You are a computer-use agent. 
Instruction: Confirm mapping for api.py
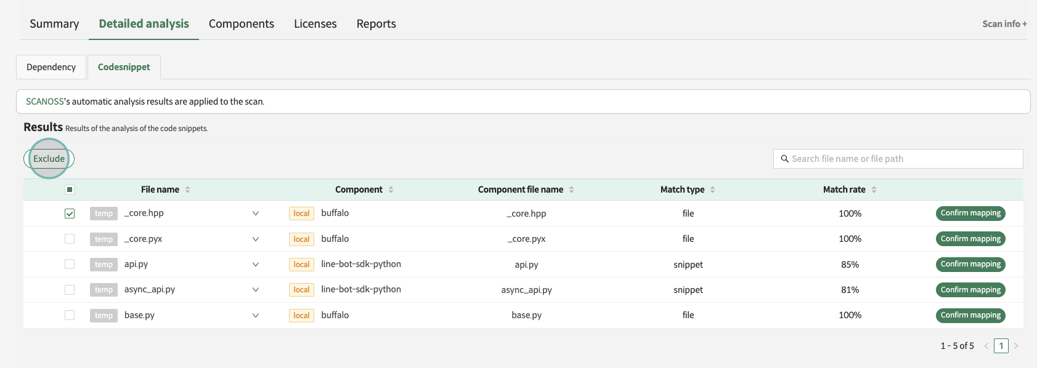click(x=970, y=264)
